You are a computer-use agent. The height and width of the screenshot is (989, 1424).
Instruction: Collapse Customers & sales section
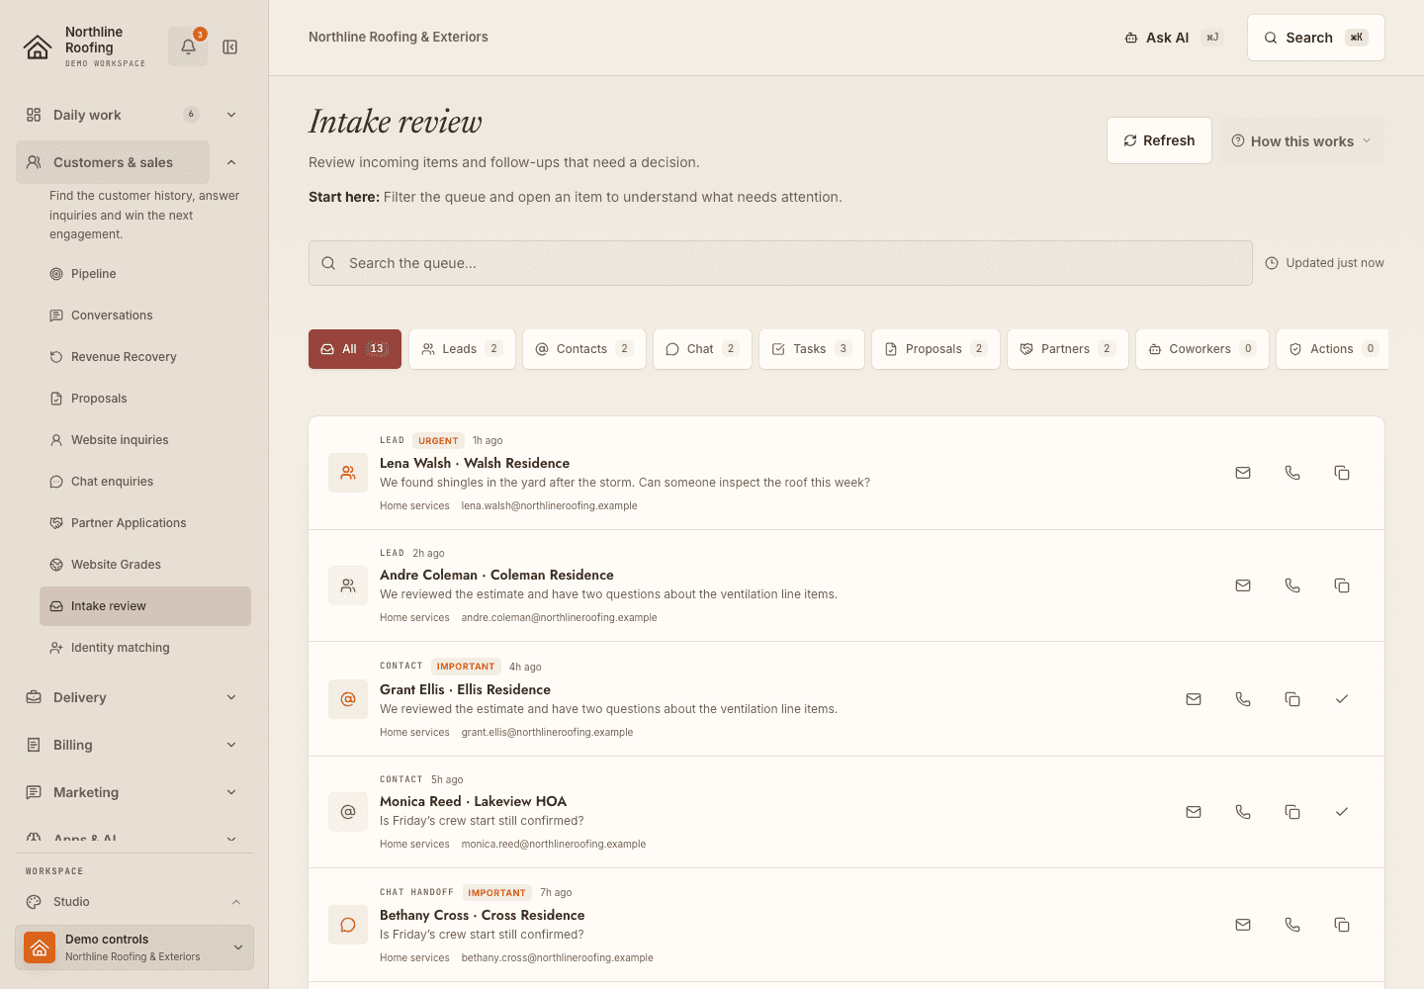[231, 162]
